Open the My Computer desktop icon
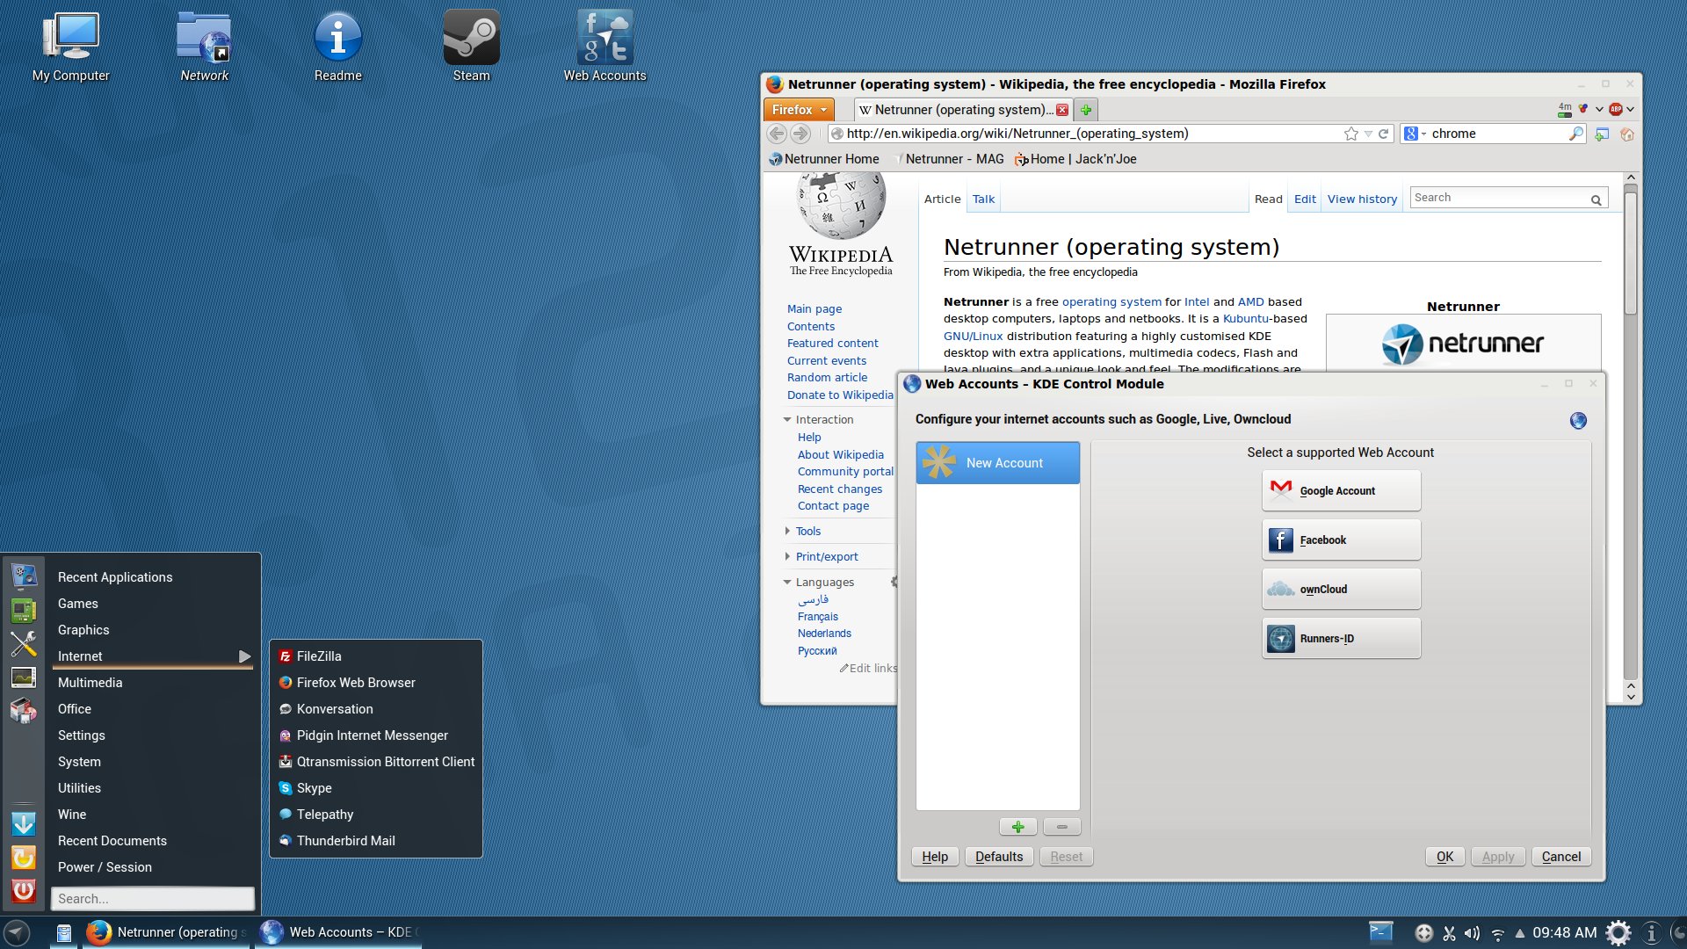 click(x=70, y=47)
